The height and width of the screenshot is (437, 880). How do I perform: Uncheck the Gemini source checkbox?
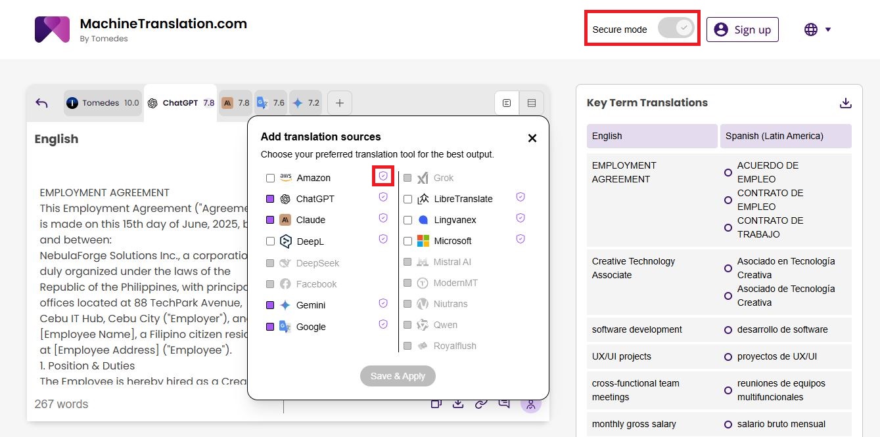[x=270, y=305]
